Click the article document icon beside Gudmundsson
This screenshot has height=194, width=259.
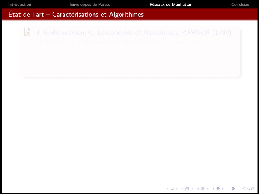click(x=27, y=32)
